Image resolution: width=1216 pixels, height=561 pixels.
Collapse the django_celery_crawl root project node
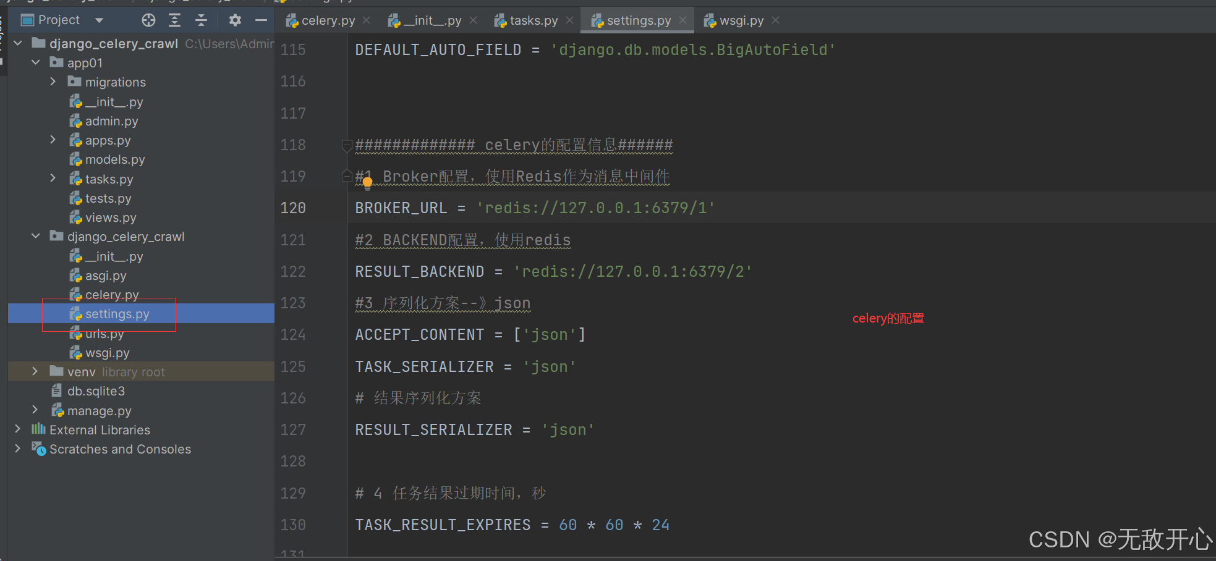click(18, 43)
